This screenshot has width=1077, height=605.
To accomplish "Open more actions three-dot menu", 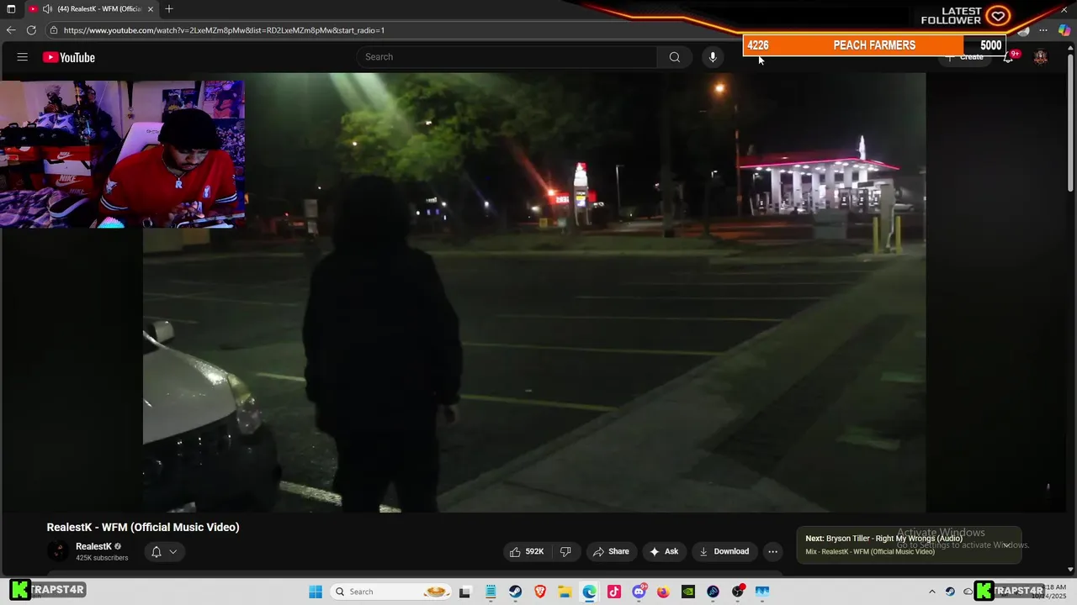I will (x=772, y=552).
